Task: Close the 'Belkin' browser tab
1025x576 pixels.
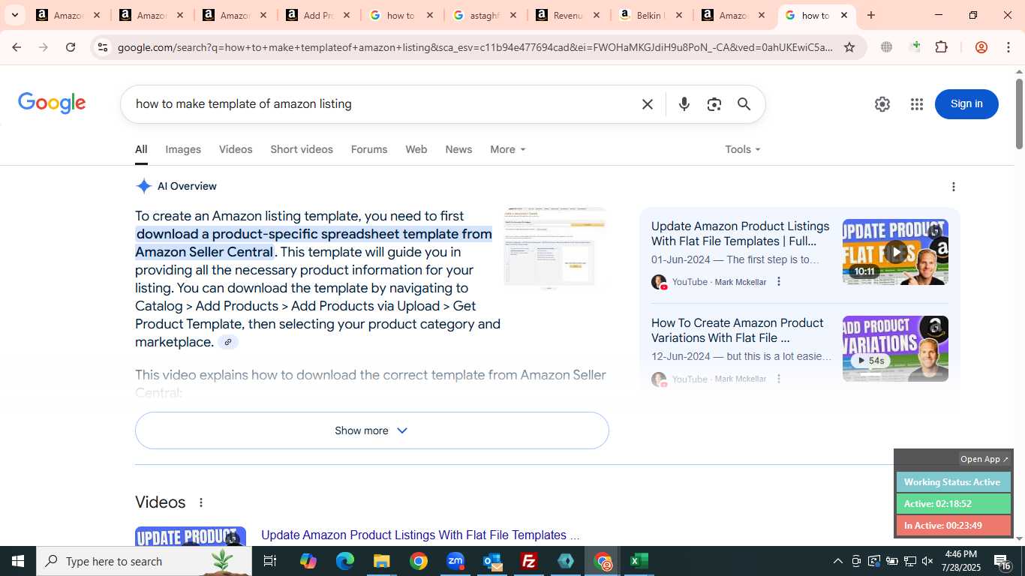Action: coord(679,15)
